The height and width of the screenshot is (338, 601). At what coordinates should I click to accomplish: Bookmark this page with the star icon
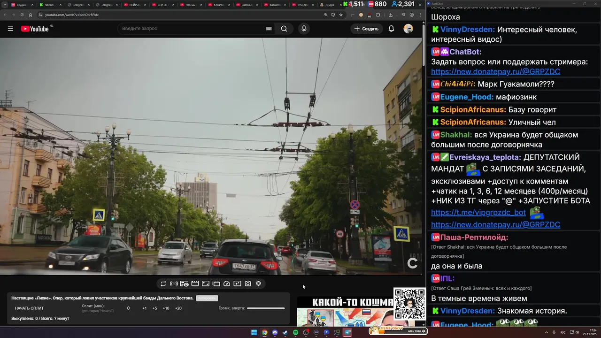[341, 15]
